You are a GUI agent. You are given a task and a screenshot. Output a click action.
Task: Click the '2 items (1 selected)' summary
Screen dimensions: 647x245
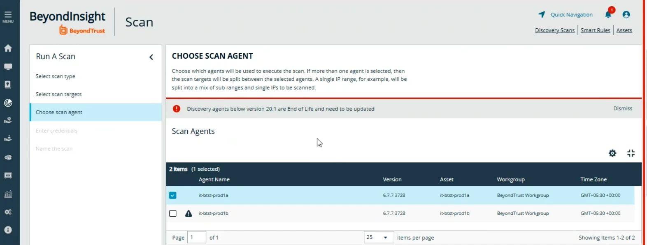[x=194, y=169]
